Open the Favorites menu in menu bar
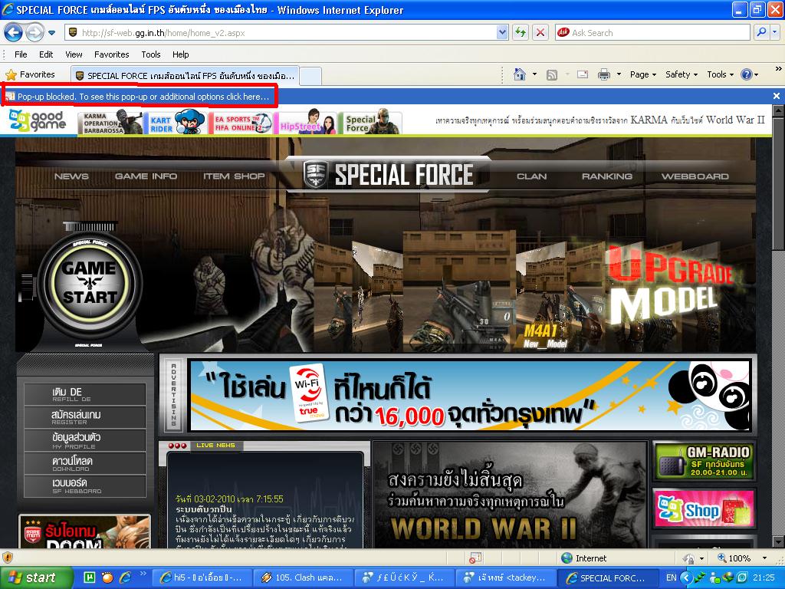 click(112, 54)
